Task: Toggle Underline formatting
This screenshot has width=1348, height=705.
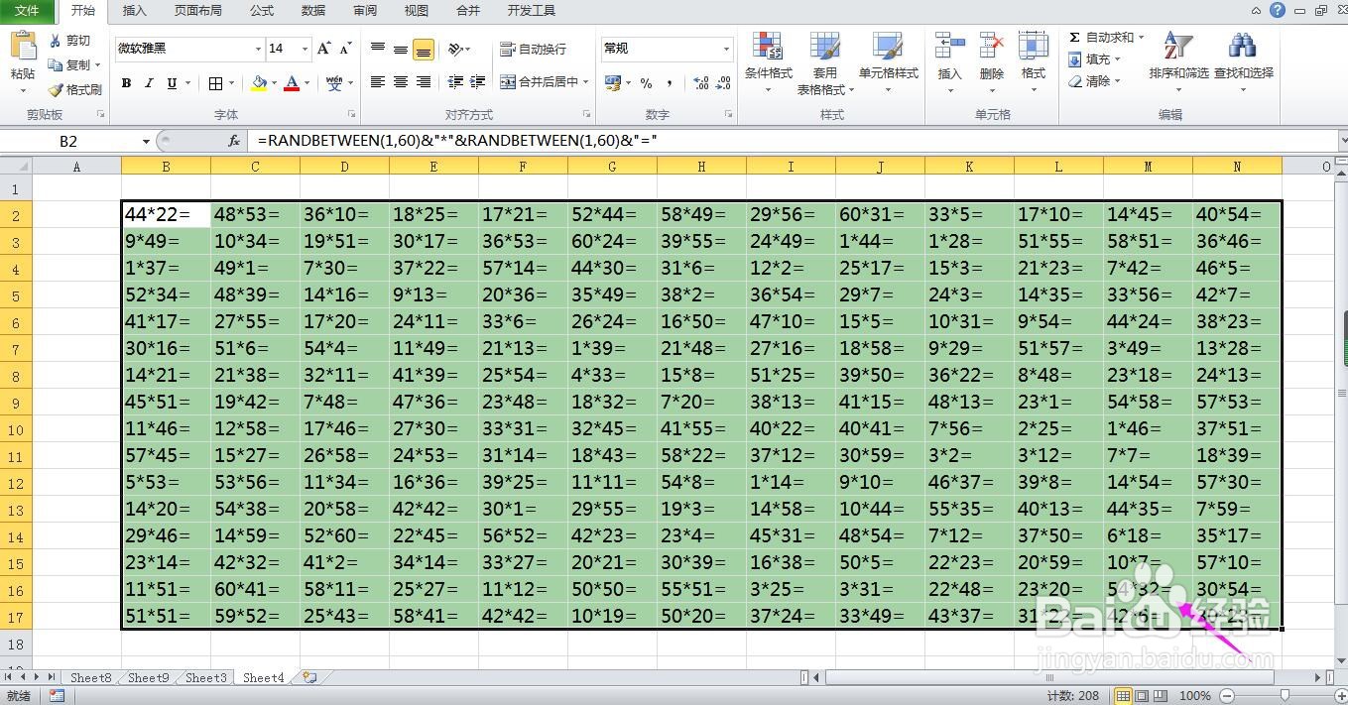Action: pos(173,83)
